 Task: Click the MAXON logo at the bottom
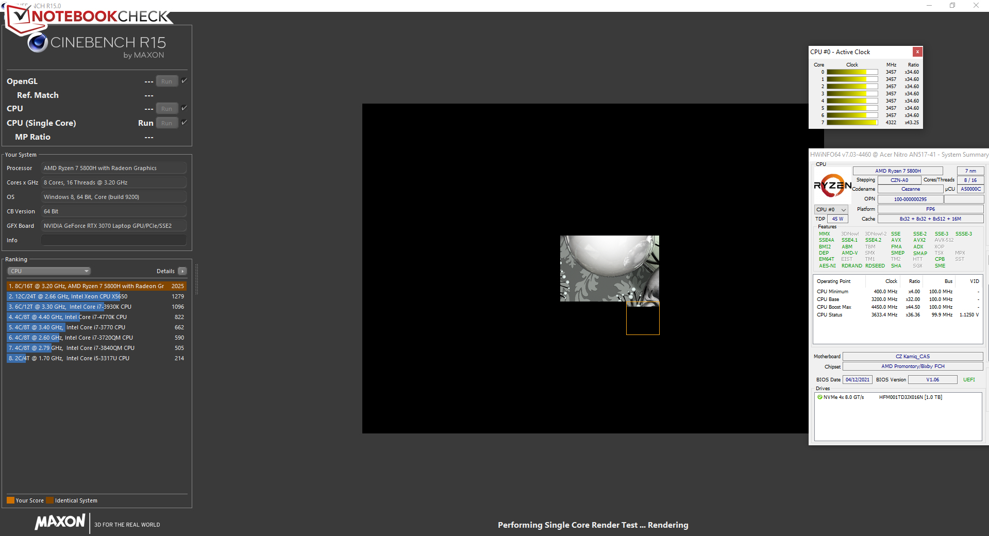coord(60,522)
